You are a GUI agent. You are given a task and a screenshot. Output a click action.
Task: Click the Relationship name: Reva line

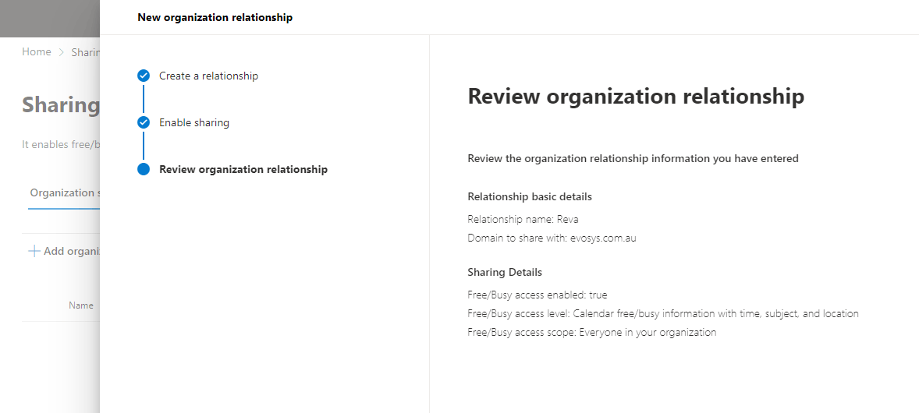[523, 219]
